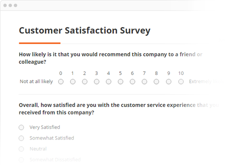This screenshot has height=168, width=234.
Task: Pick rating 3 on the recommendation scale
Action: [97, 81]
